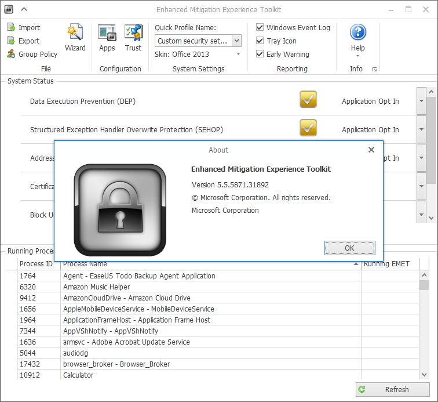Close the About dialog with X
Screen dimensions: 438x402
point(371,150)
